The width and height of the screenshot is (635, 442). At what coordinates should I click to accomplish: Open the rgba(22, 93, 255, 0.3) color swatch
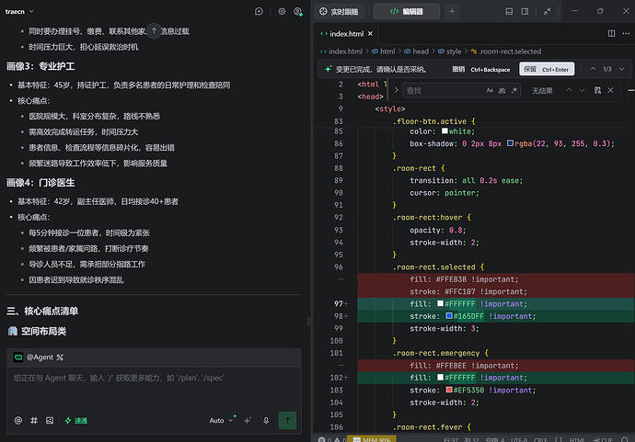pos(510,142)
